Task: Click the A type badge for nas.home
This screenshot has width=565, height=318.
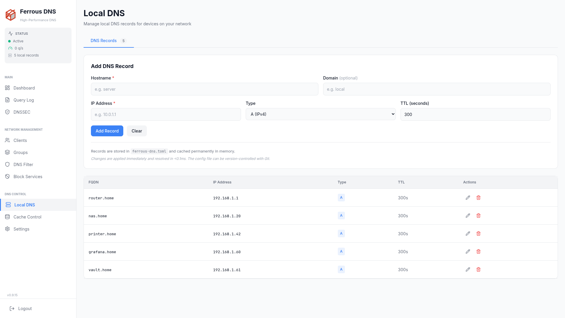Action: tap(341, 216)
